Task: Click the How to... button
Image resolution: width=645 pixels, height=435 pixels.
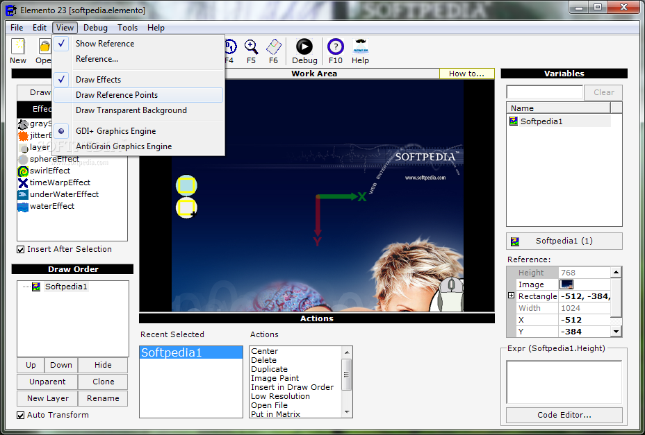Action: (466, 74)
